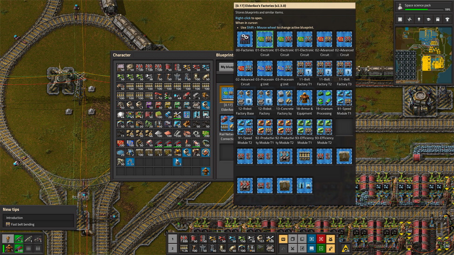
Task: Click the undo arrow shortcut
Action: click(283, 248)
